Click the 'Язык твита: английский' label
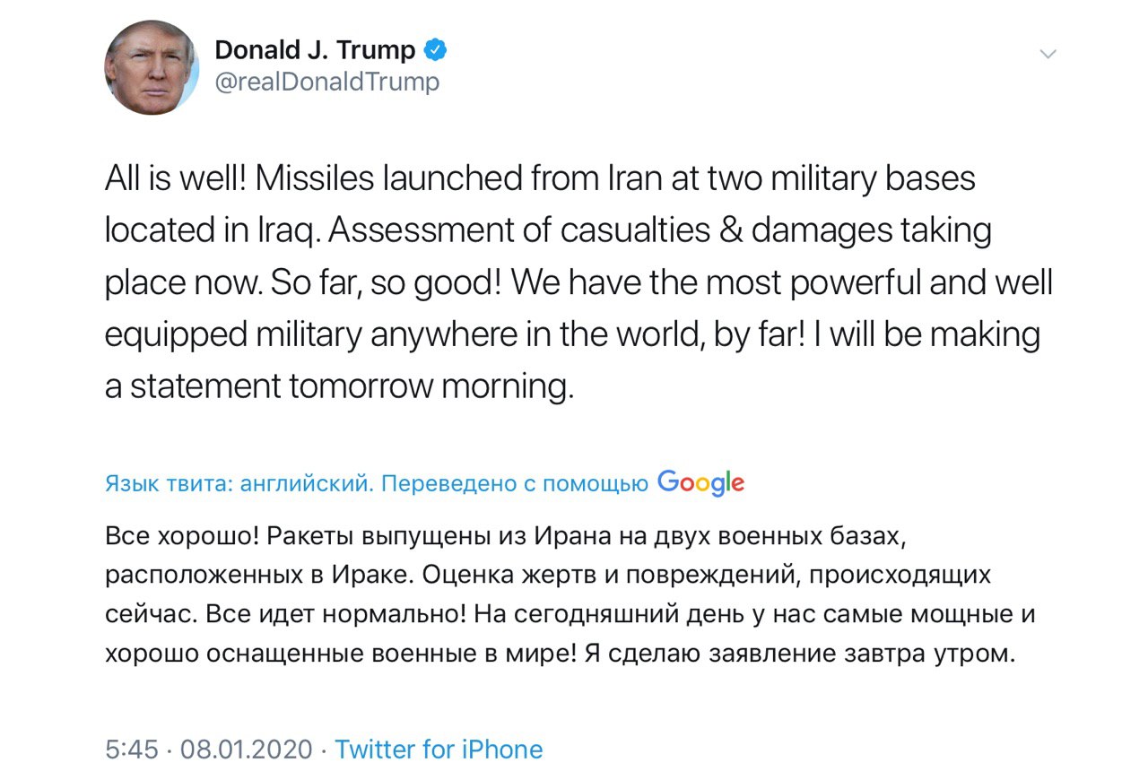This screenshot has height=780, width=1148. click(x=238, y=484)
